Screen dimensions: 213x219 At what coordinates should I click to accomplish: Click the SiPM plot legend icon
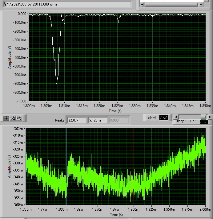[x=163, y=118]
